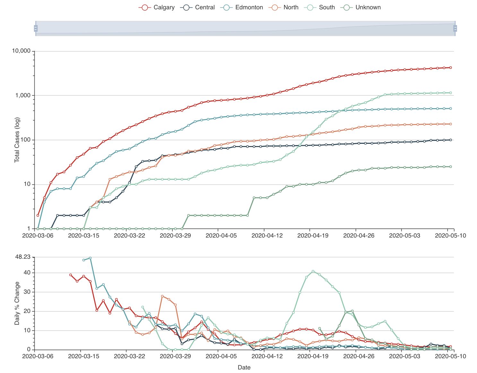This screenshot has height=373, width=477.
Task: Click the 'Date' x-axis title
Action: (x=244, y=368)
